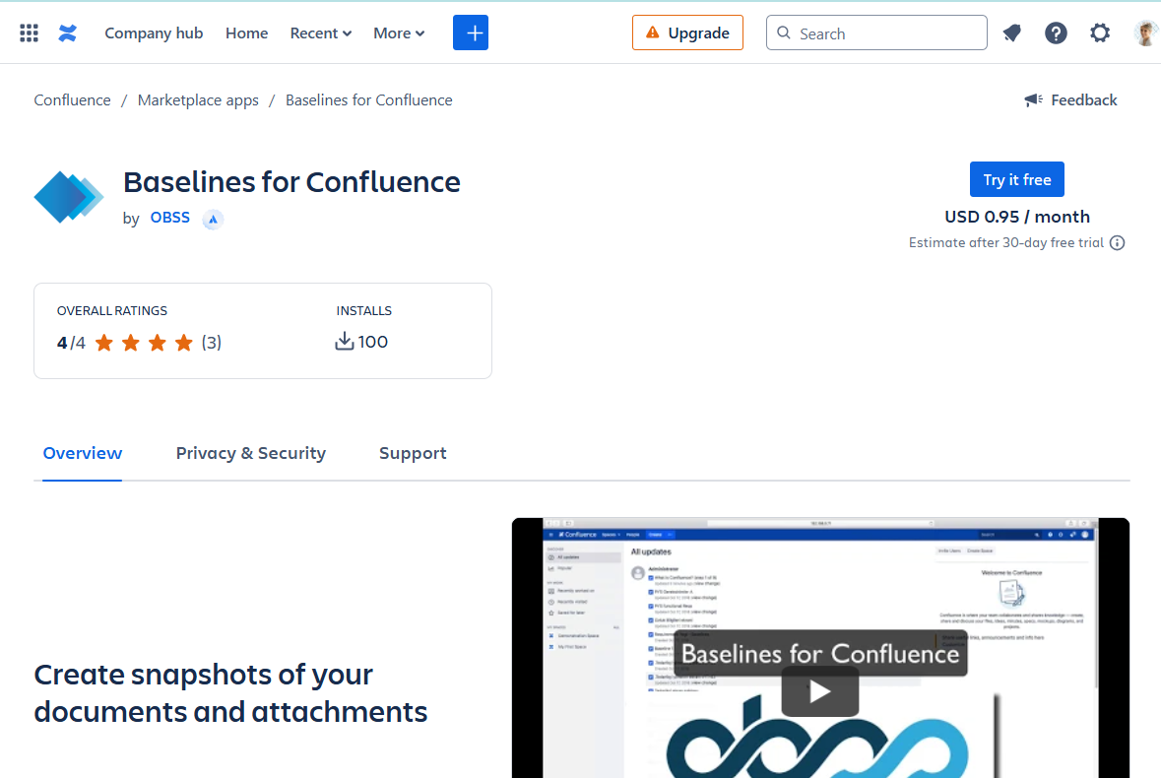Switch to the Support tab
This screenshot has width=1161, height=778.
click(413, 453)
